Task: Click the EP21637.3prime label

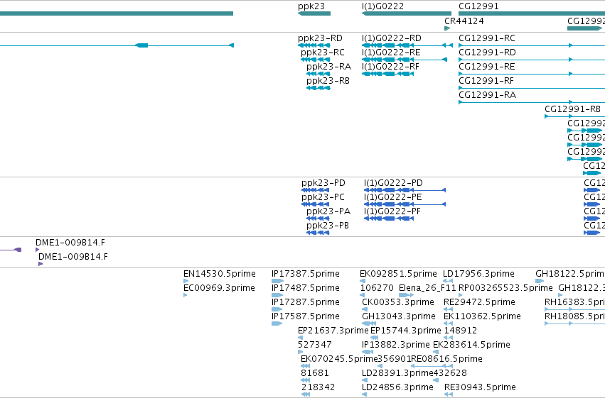Action: click(x=333, y=331)
